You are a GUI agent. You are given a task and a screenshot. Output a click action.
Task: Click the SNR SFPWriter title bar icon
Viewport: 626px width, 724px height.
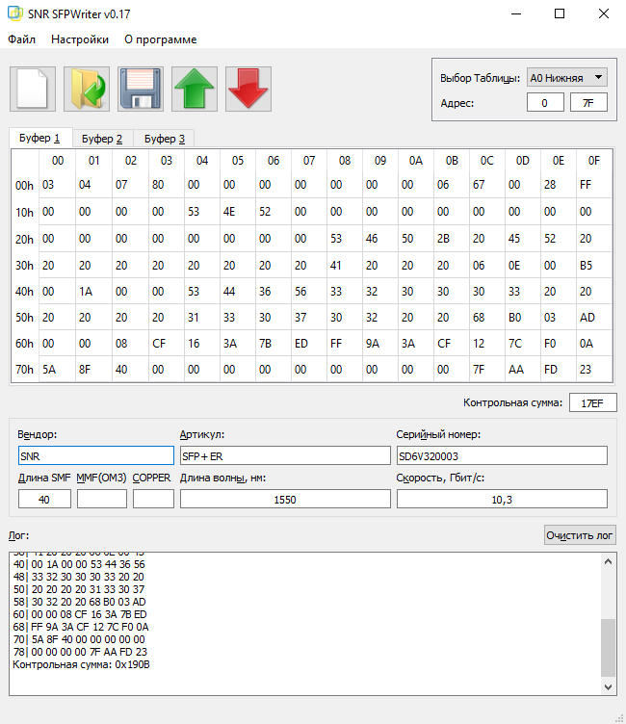point(15,13)
